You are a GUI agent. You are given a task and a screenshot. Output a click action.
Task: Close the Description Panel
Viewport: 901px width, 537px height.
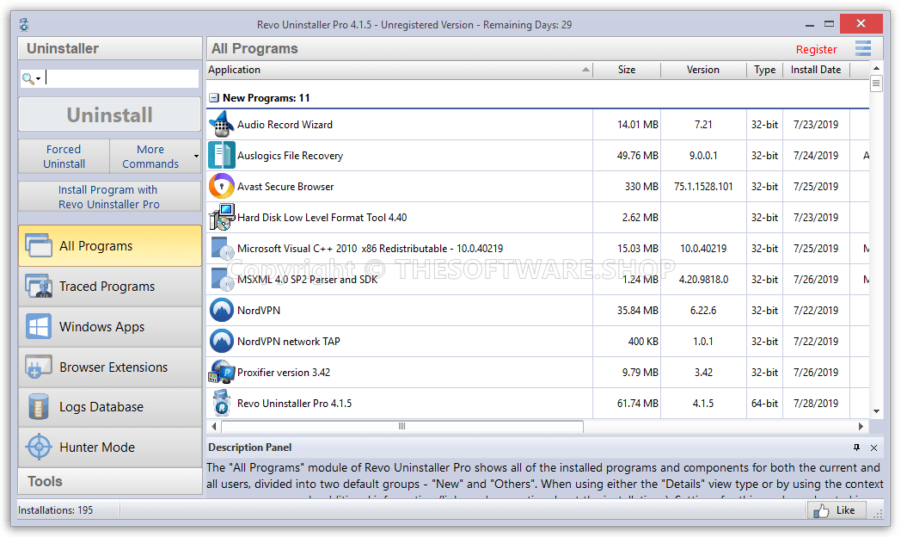(874, 447)
